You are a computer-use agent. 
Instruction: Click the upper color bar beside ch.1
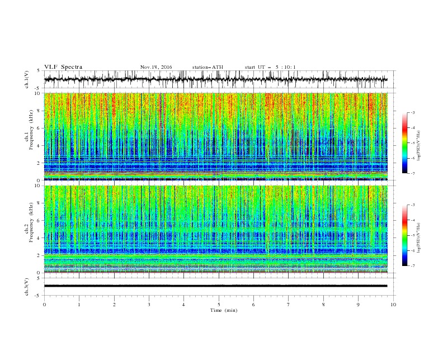404,143
